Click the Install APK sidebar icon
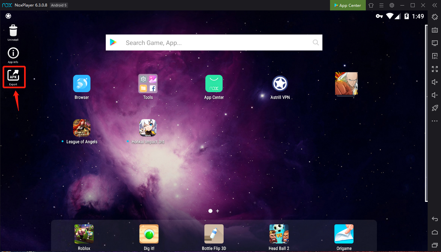The height and width of the screenshot is (252, 441). tap(434, 56)
